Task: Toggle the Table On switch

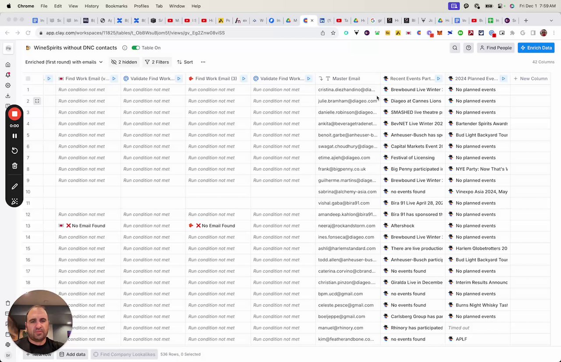Action: (x=136, y=48)
